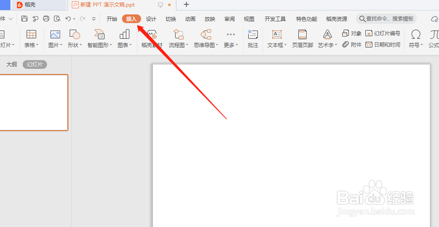The image size is (439, 227).
Task: Expand the 表格 dropdown arrow
Action: [x=37, y=45]
